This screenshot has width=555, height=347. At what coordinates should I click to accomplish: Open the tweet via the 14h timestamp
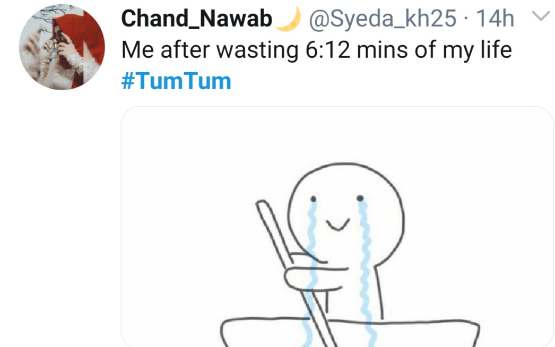pos(495,19)
